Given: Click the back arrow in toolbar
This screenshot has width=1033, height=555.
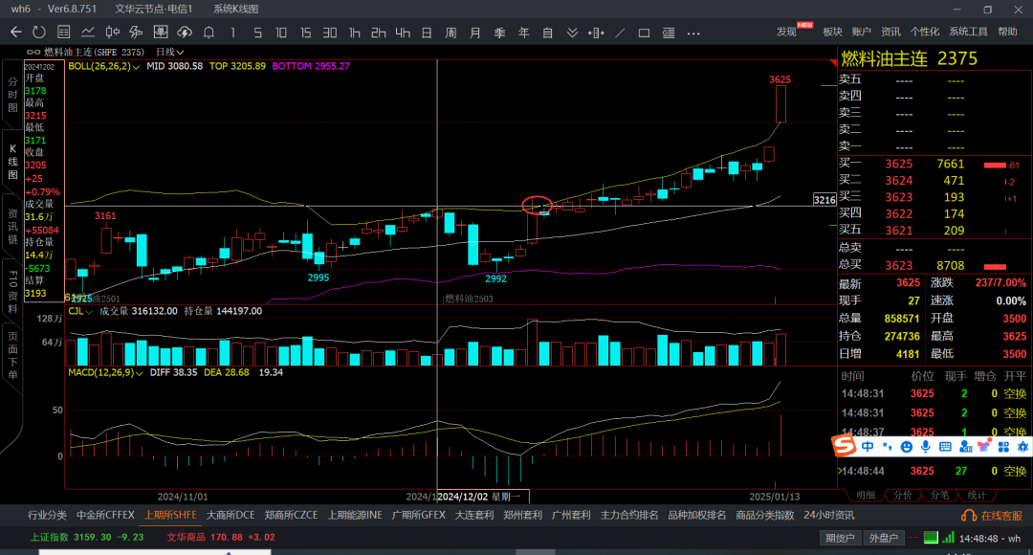Looking at the screenshot, I should [x=15, y=32].
